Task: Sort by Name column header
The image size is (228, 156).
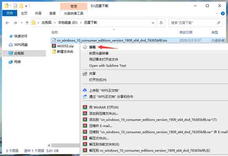Action: (55, 32)
